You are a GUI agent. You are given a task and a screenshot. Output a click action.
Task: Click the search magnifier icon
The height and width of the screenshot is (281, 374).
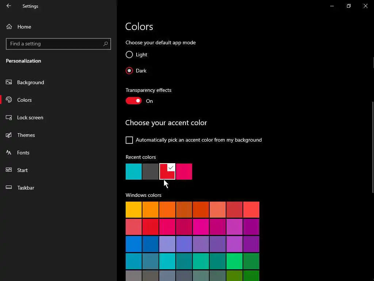[x=106, y=44]
